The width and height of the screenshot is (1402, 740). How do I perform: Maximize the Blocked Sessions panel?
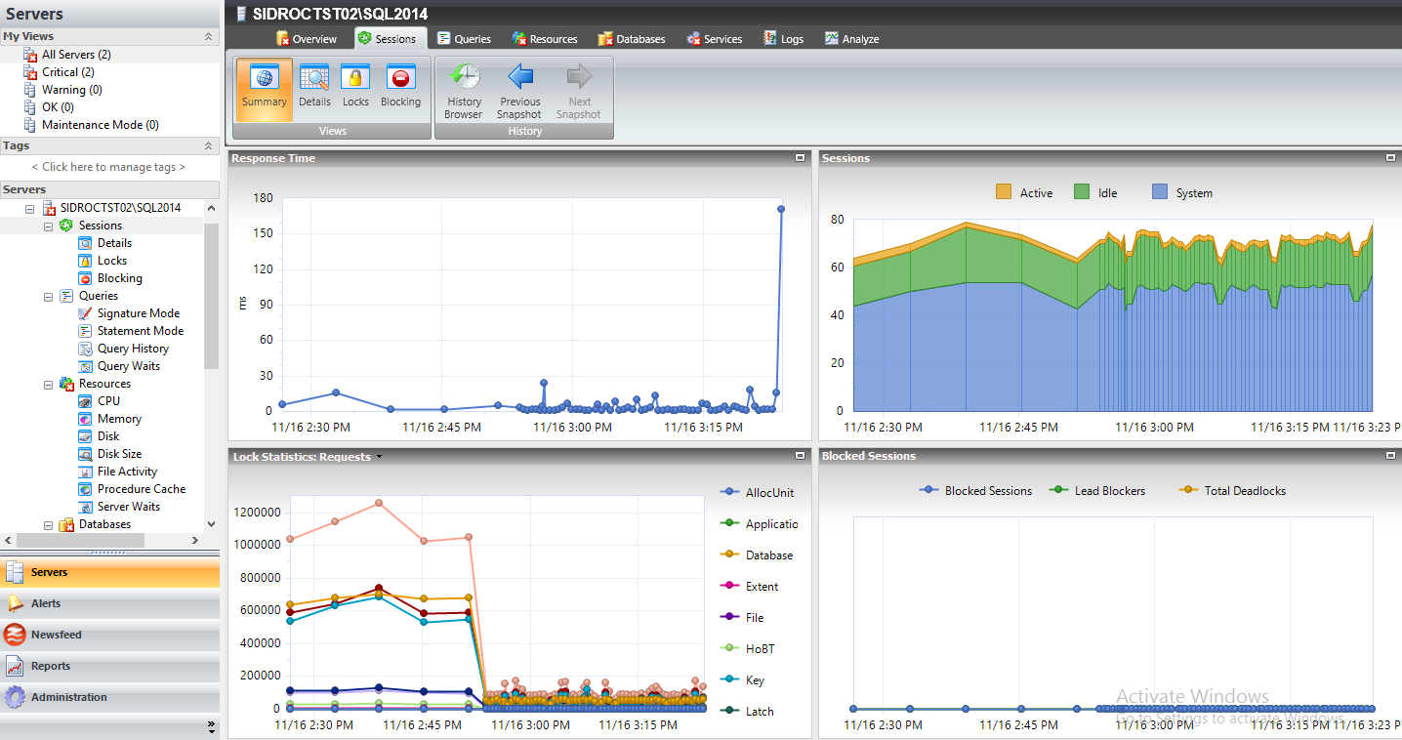(1390, 456)
